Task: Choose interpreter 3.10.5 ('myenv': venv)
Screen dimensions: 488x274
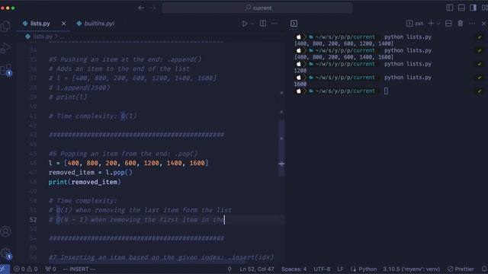Action: pos(412,269)
